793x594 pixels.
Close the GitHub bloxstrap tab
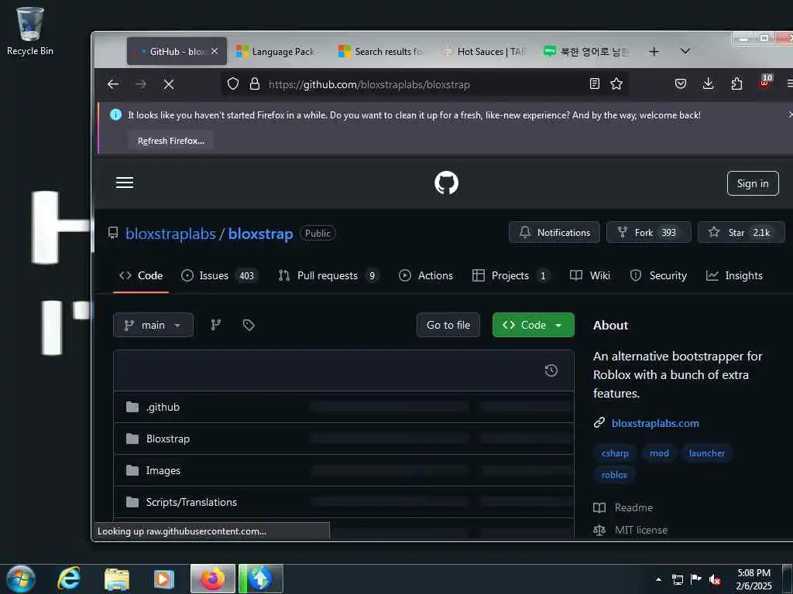pyautogui.click(x=215, y=52)
